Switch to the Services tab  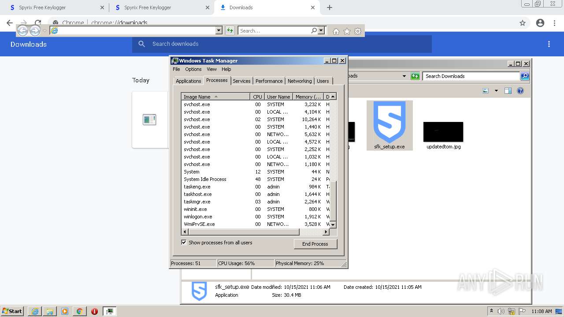[x=241, y=81]
